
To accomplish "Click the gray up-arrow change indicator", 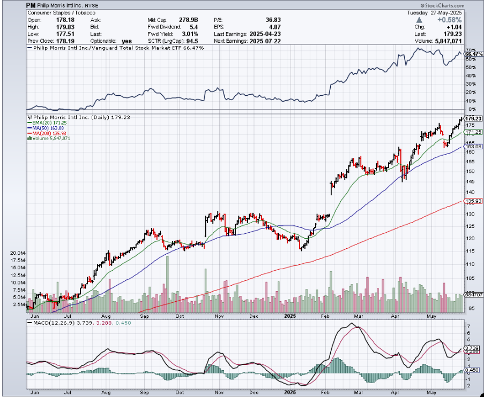I will (419, 20).
